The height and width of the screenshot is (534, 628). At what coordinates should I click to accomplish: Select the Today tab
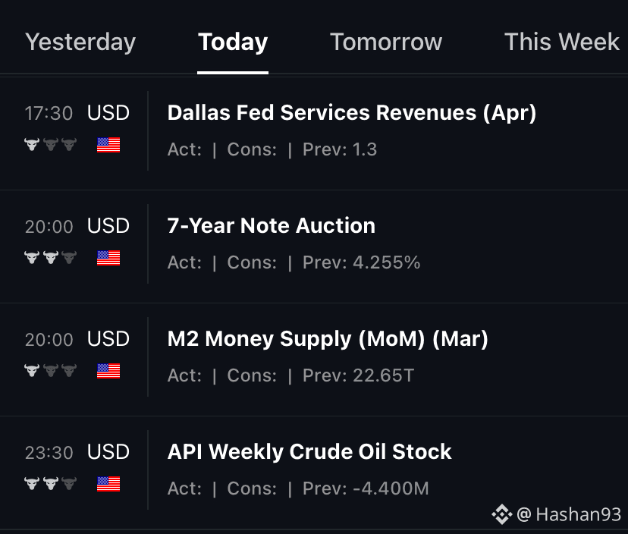click(x=233, y=42)
